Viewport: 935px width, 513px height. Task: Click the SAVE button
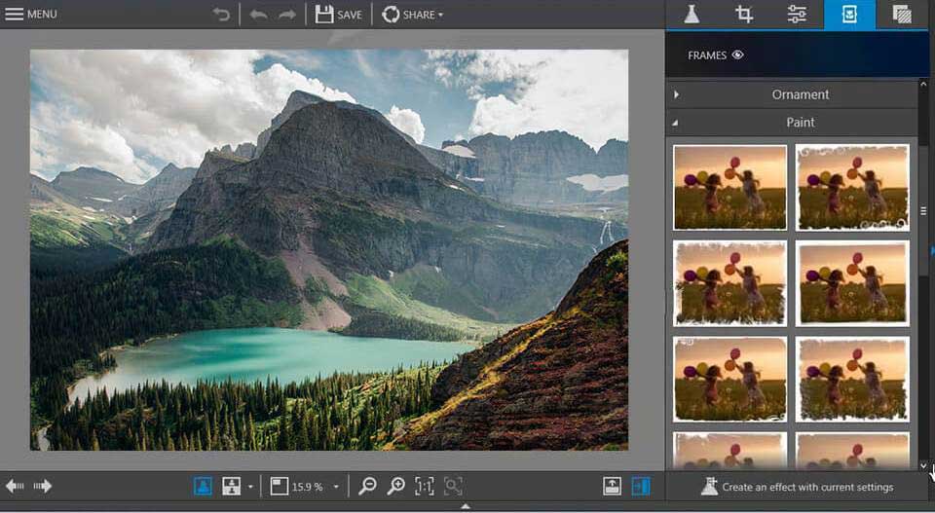[339, 15]
